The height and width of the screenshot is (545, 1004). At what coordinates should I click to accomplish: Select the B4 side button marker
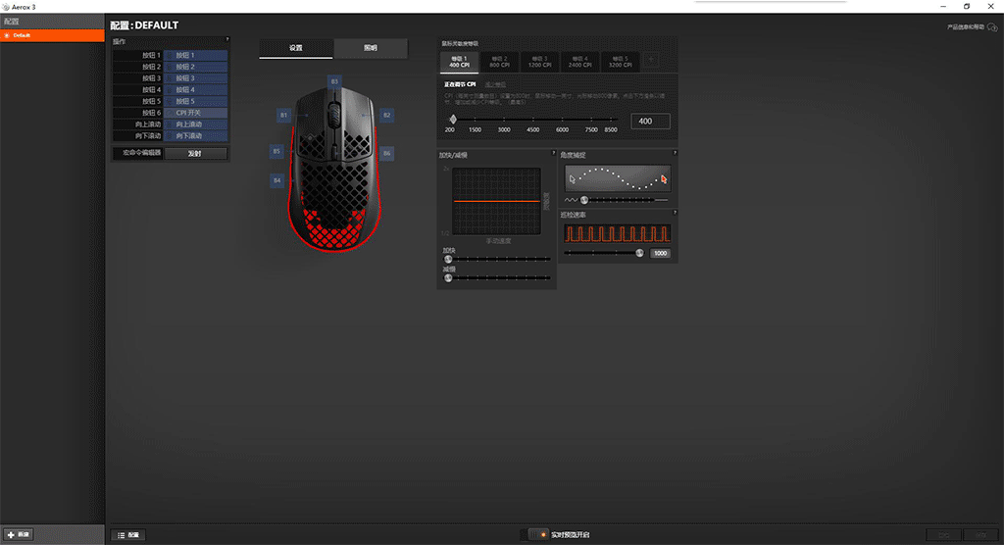277,180
